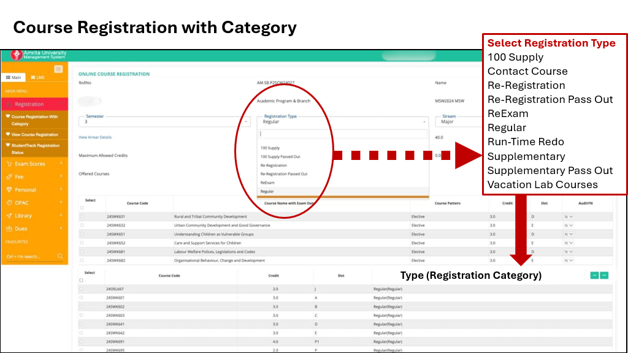Image resolution: width=628 pixels, height=353 pixels.
Task: Click the sidebar search magnifier icon
Action: pos(60,256)
